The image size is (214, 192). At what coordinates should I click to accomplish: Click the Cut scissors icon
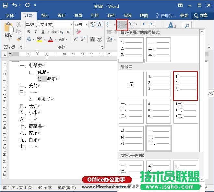click(19, 24)
